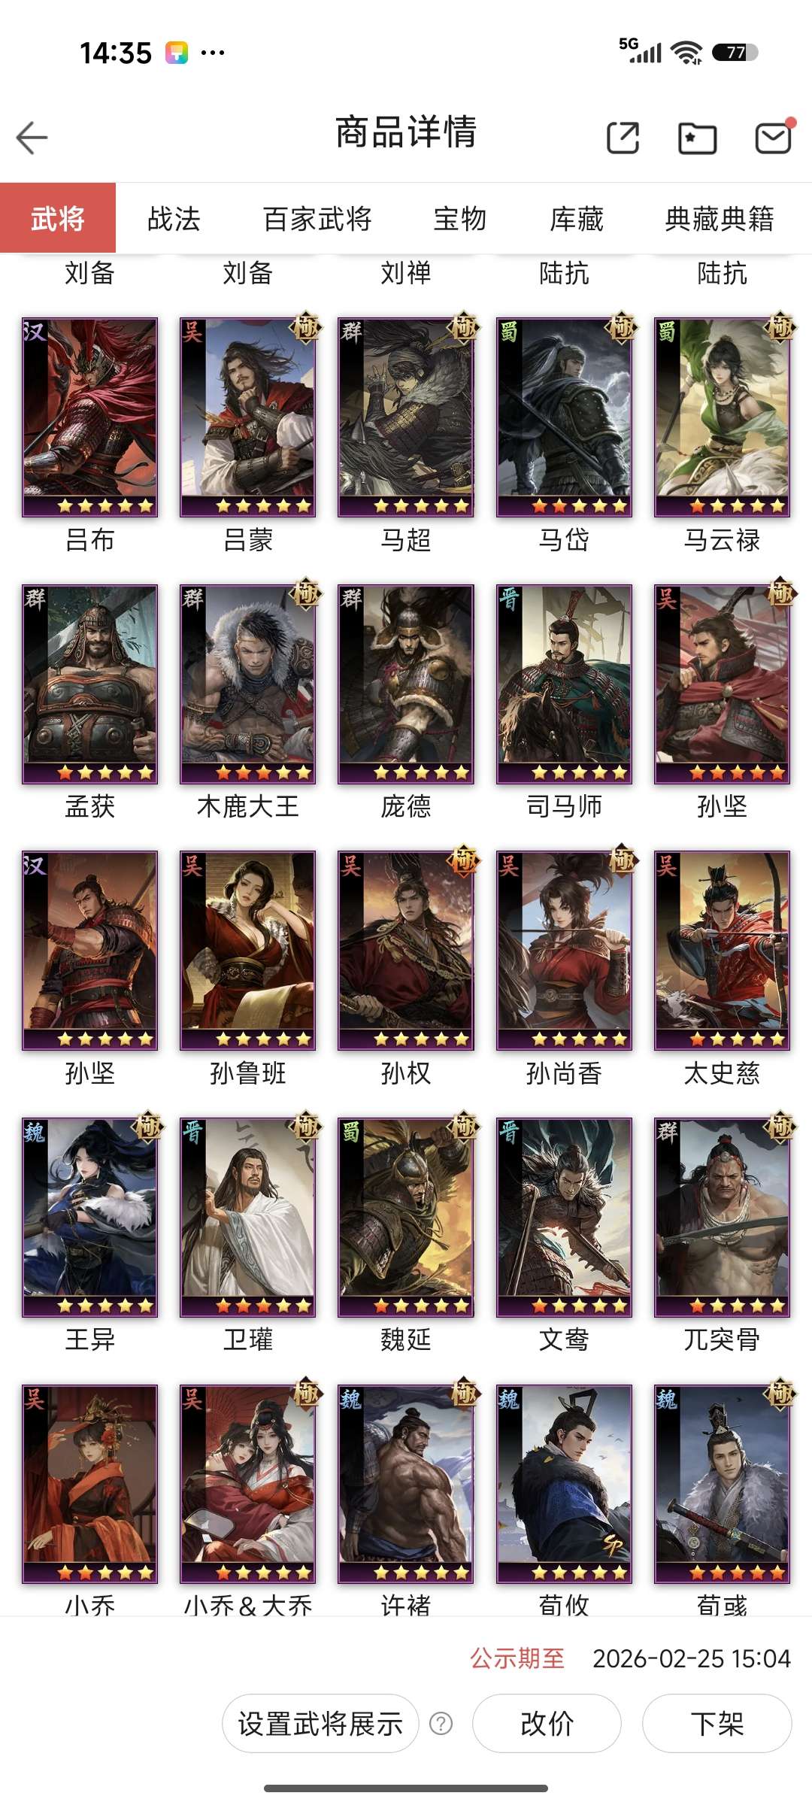The height and width of the screenshot is (1805, 812).
Task: Tap the back arrow icon
Action: click(x=32, y=138)
